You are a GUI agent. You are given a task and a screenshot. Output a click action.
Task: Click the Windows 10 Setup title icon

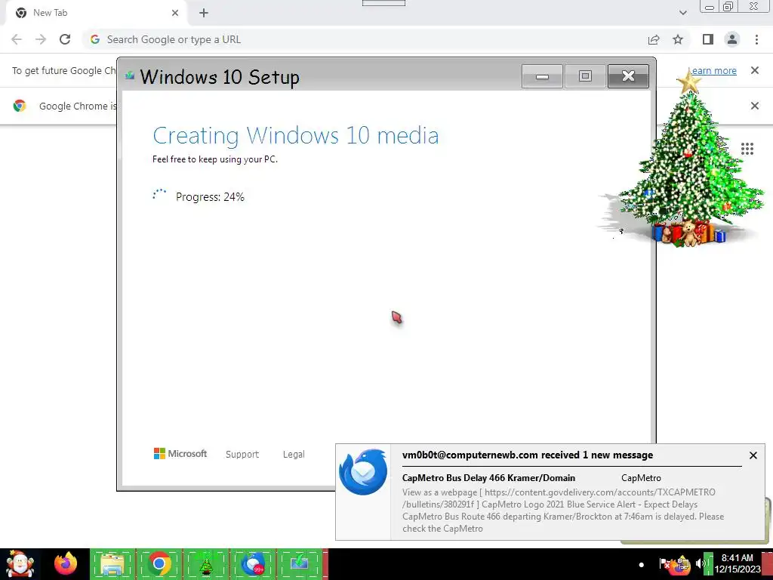(x=130, y=76)
